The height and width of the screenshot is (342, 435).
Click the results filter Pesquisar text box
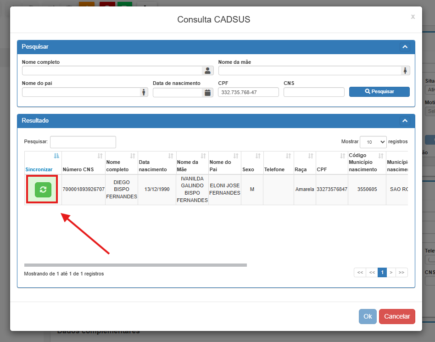tap(83, 142)
